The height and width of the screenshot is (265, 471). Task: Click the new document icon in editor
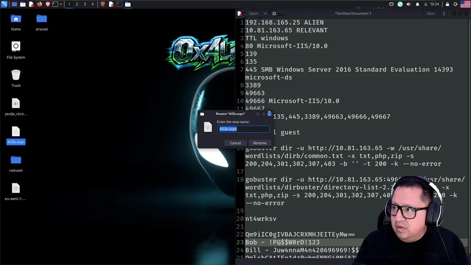274,13
